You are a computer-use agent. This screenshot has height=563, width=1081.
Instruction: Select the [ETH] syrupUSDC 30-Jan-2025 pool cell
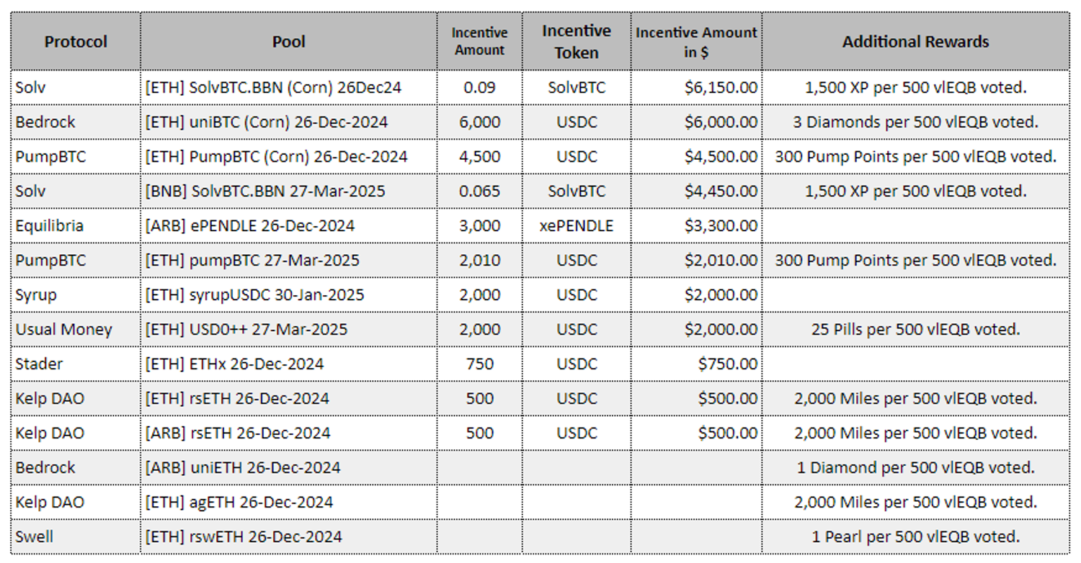click(x=254, y=294)
